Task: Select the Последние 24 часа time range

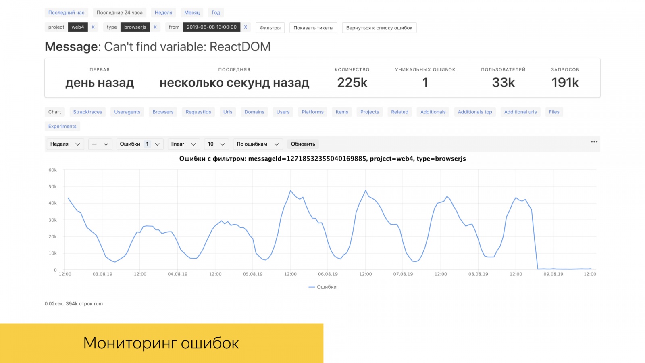Action: tap(119, 12)
